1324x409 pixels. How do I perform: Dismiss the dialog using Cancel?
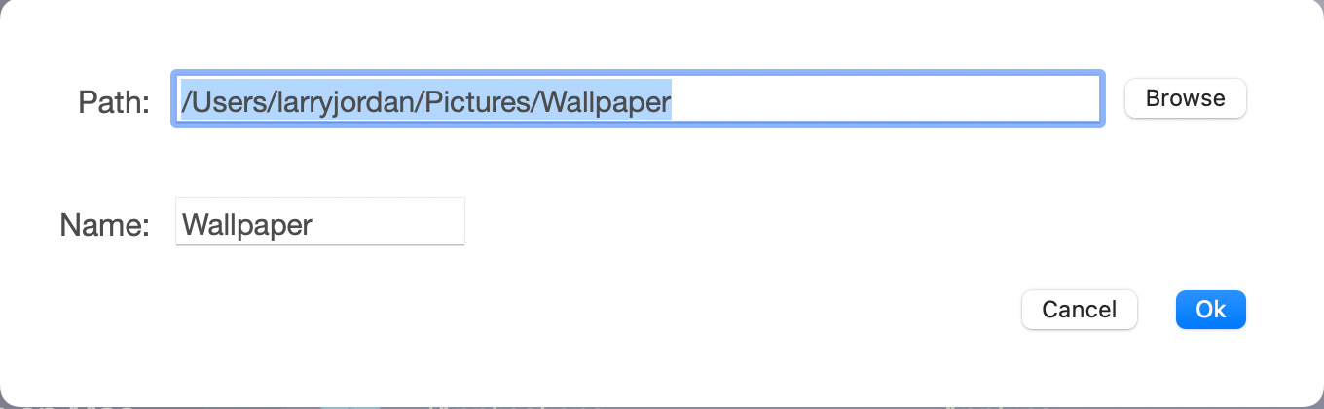tap(1079, 310)
